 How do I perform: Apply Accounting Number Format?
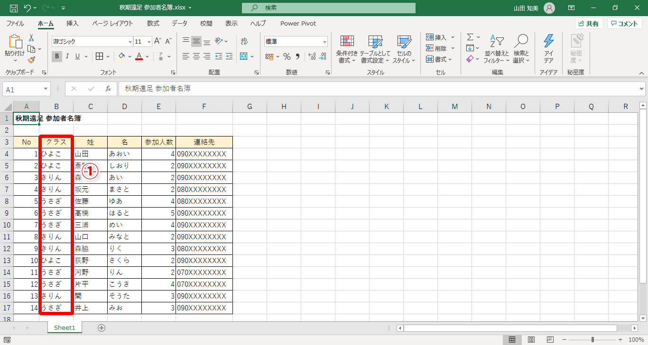coord(269,57)
